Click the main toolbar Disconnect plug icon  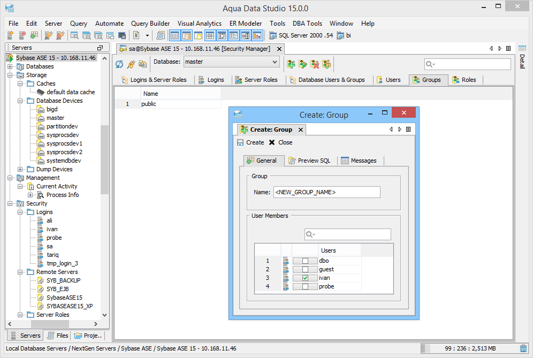(x=60, y=35)
